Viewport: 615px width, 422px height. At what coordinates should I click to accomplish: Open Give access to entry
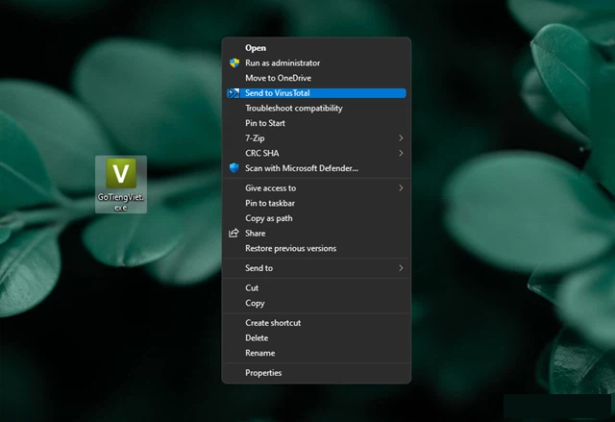tap(316, 188)
